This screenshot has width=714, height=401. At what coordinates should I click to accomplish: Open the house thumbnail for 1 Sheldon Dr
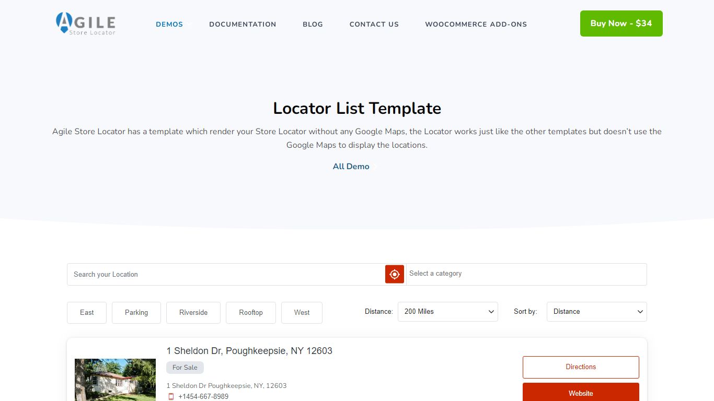[x=115, y=380]
